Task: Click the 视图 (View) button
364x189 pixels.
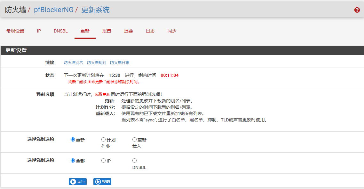Action: coord(102,182)
